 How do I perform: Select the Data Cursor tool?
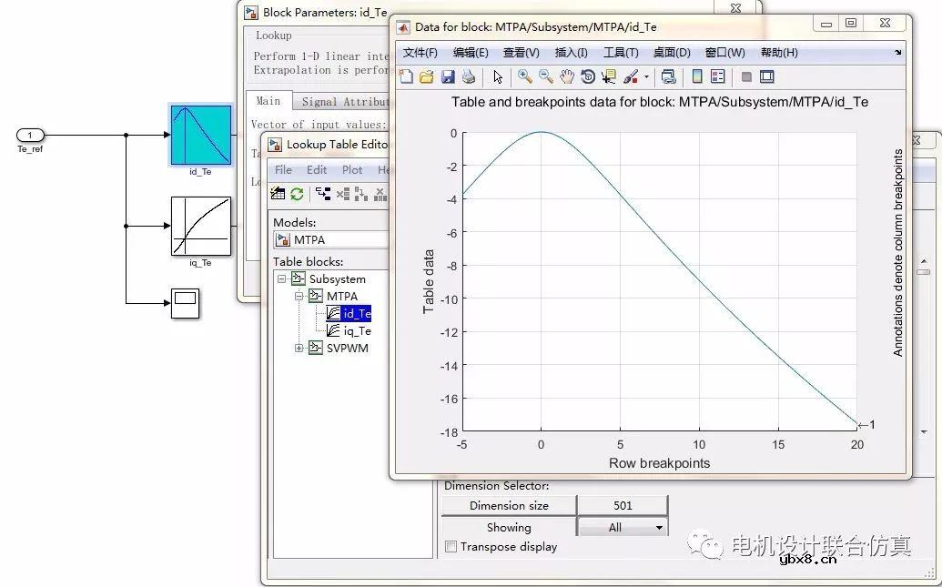tap(609, 77)
